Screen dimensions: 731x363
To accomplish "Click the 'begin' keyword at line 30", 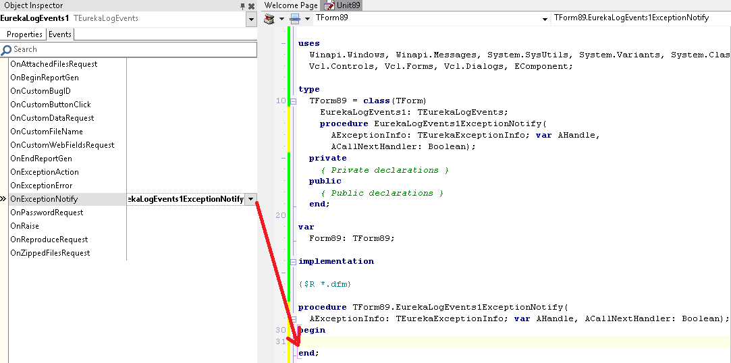I will click(x=312, y=331).
